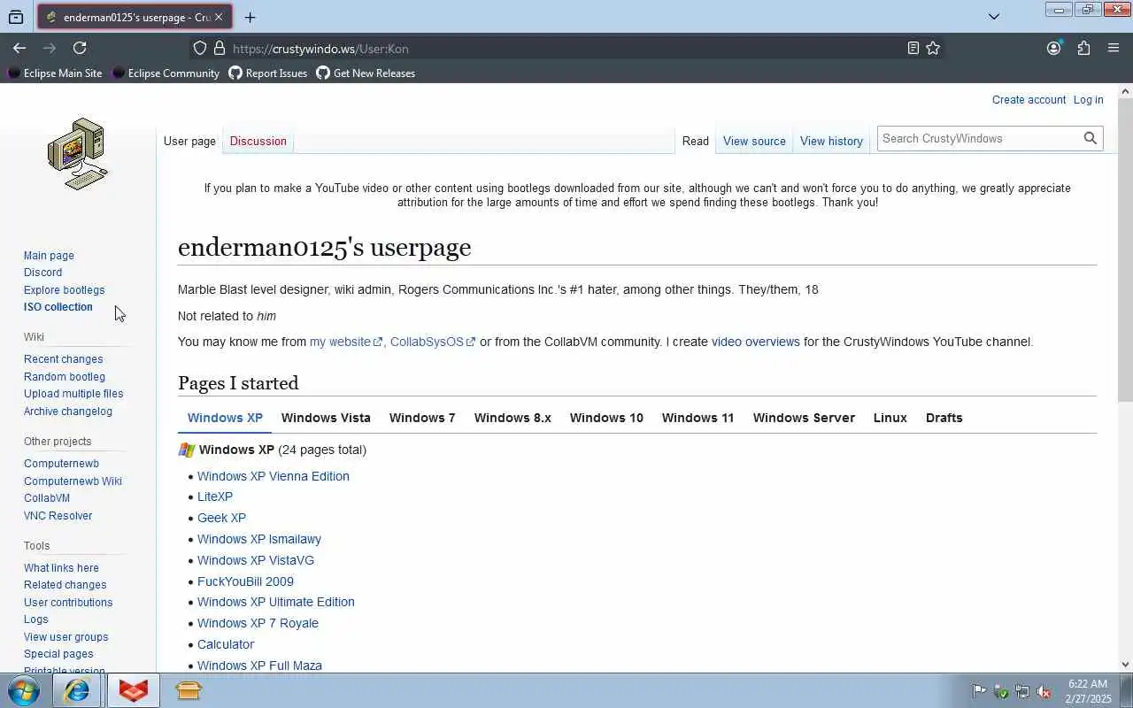Click the CrustyWindows computer logo
Viewport: 1133px width, 708px height.
[x=78, y=154]
